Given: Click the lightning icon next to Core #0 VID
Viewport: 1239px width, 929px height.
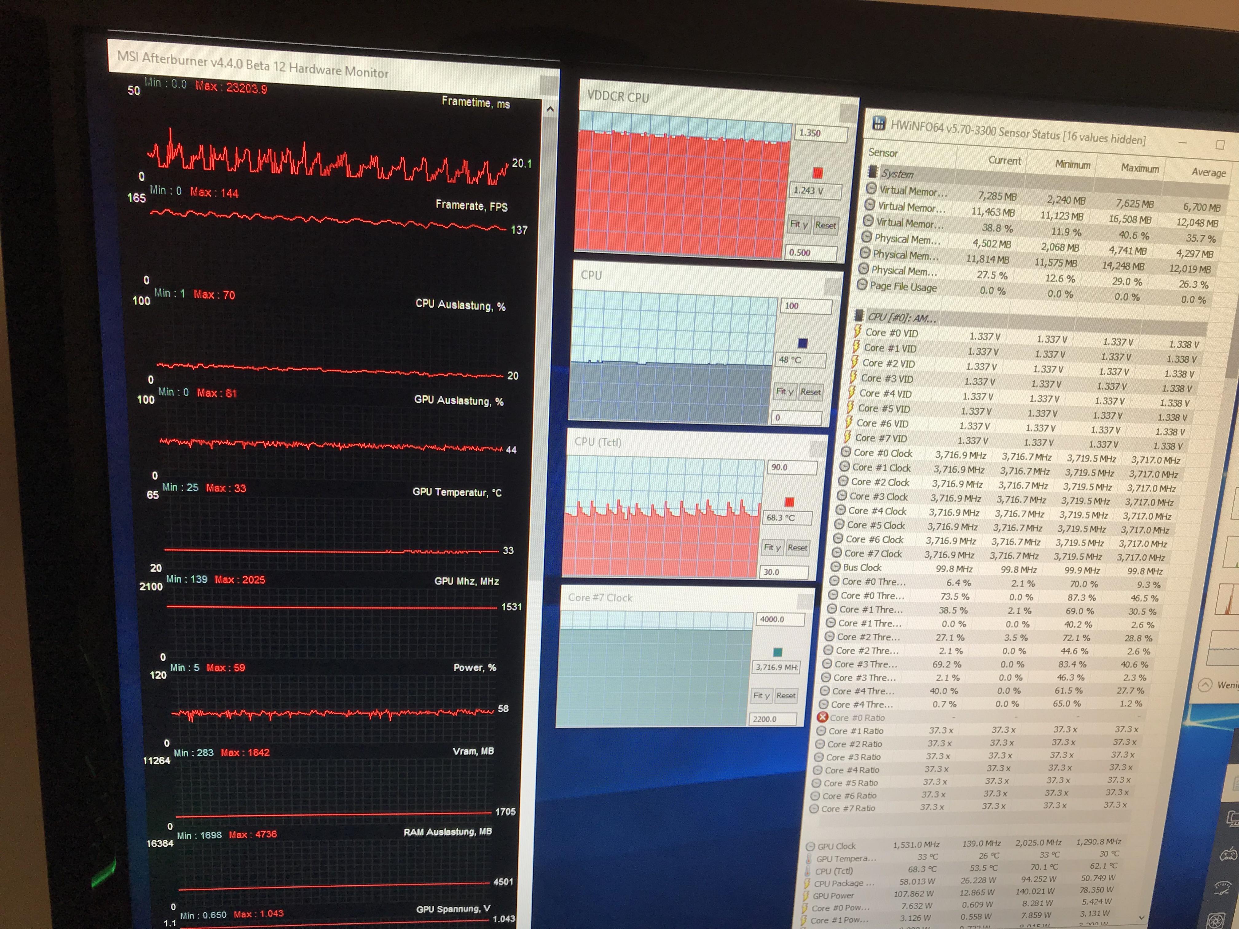Looking at the screenshot, I should coord(858,332).
